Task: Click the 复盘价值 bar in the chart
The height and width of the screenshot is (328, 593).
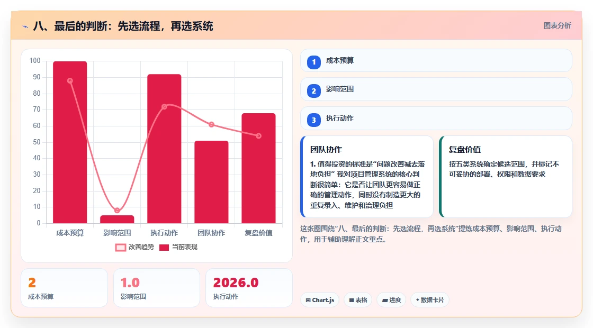Action: 259,168
